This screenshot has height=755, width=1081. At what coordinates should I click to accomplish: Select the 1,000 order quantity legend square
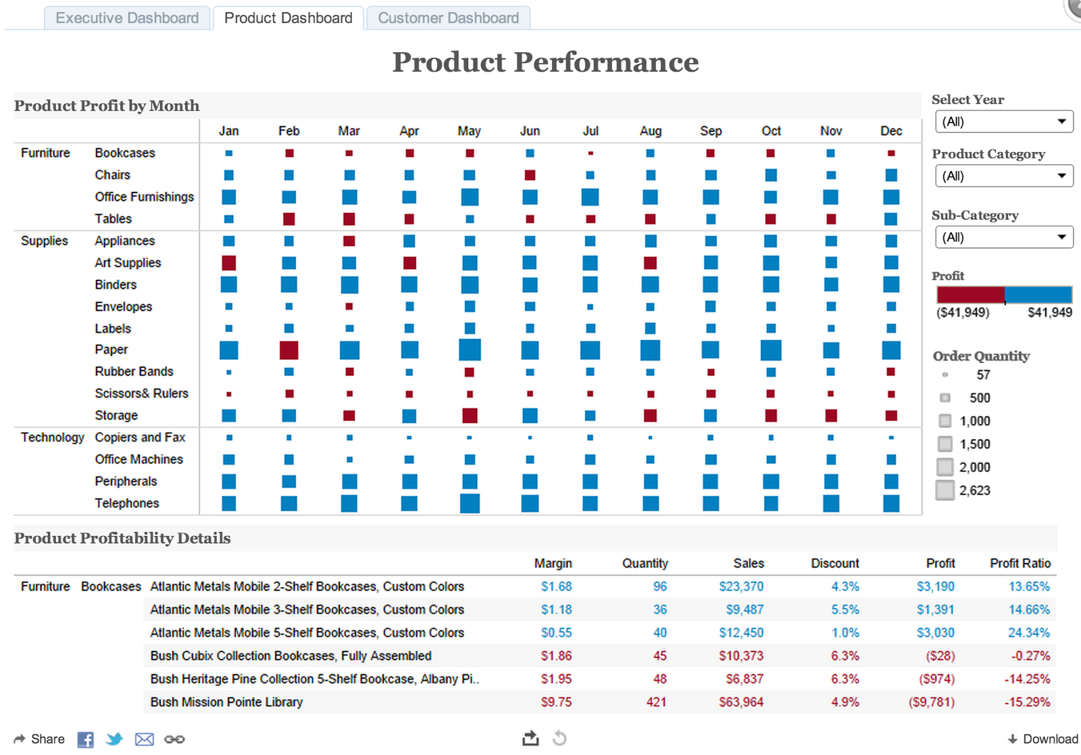coord(944,420)
